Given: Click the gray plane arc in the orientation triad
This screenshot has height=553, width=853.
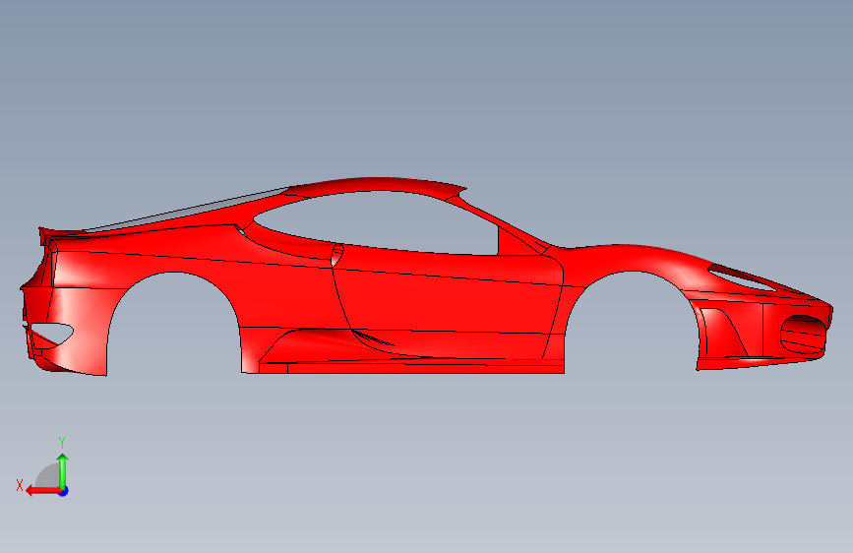Looking at the screenshot, I should [47, 475].
